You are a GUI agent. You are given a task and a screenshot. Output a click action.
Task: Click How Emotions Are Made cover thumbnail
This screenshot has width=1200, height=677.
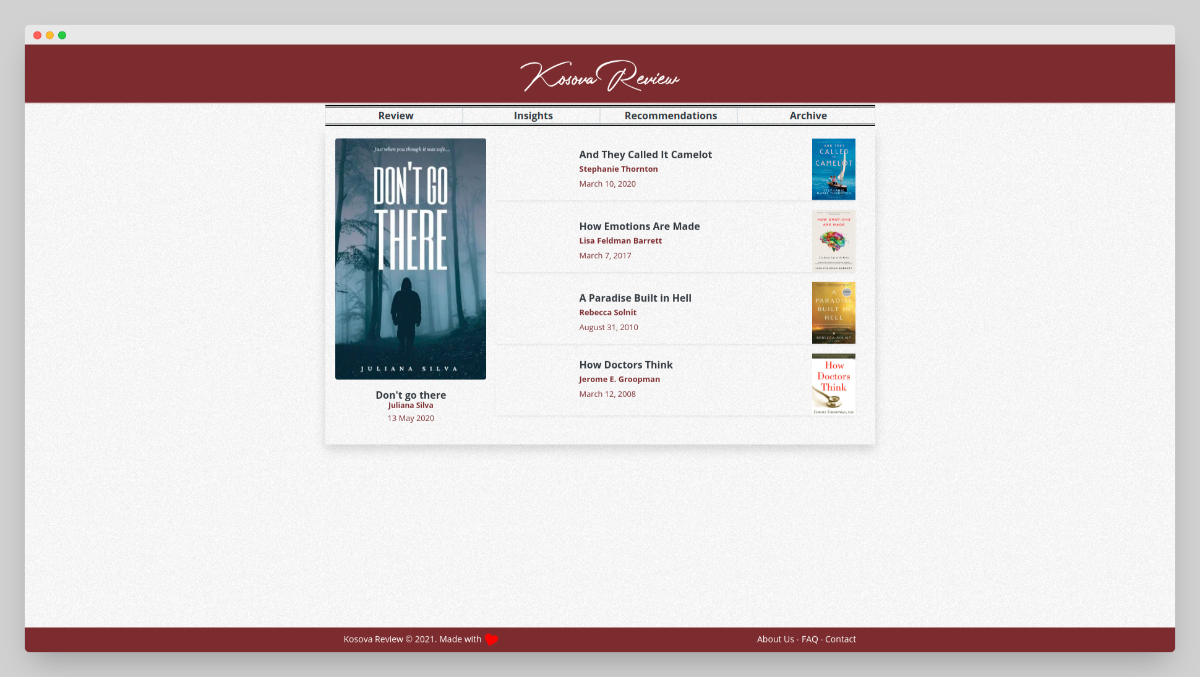click(833, 241)
